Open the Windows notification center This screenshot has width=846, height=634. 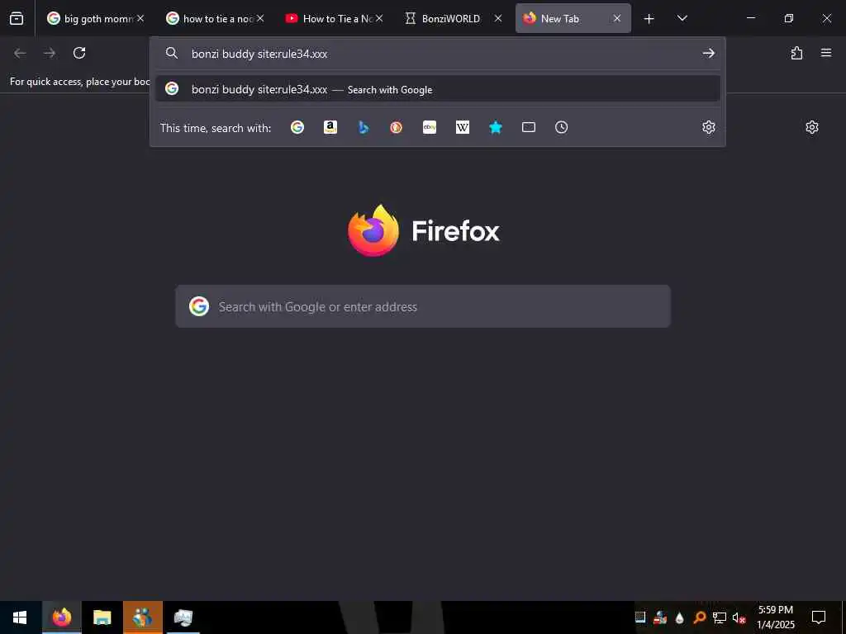pos(819,617)
